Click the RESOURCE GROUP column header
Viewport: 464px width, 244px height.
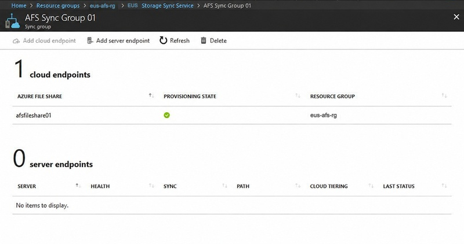332,96
